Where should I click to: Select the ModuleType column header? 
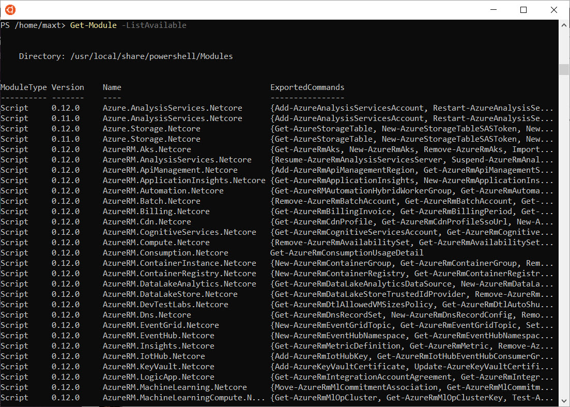24,87
